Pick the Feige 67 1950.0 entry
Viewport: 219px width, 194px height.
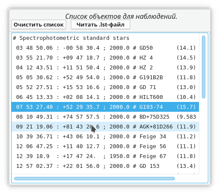coord(105,156)
